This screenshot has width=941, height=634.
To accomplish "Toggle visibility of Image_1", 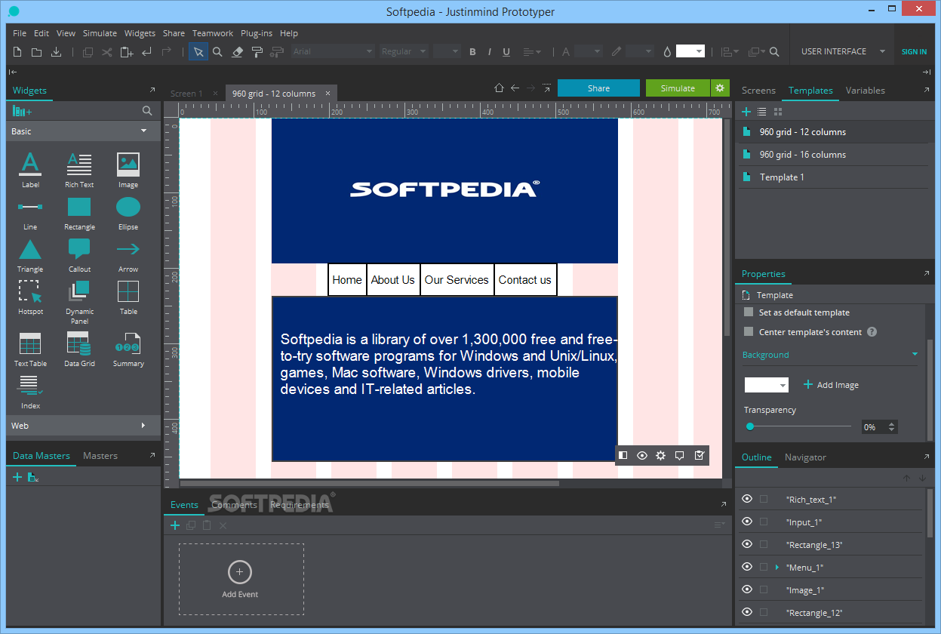I will click(x=747, y=589).
